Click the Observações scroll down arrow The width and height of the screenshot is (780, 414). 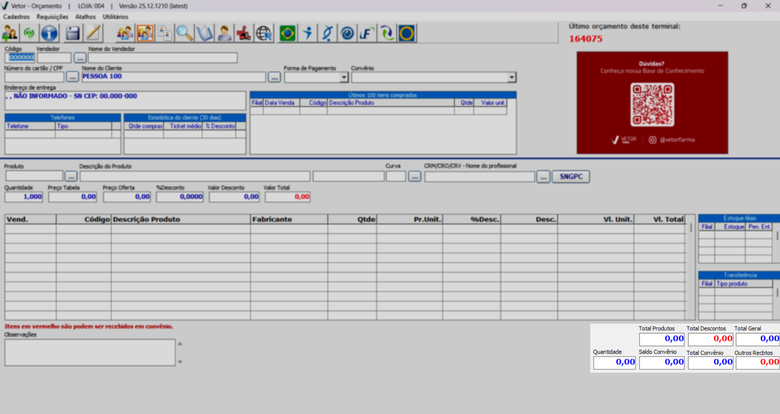(x=180, y=362)
